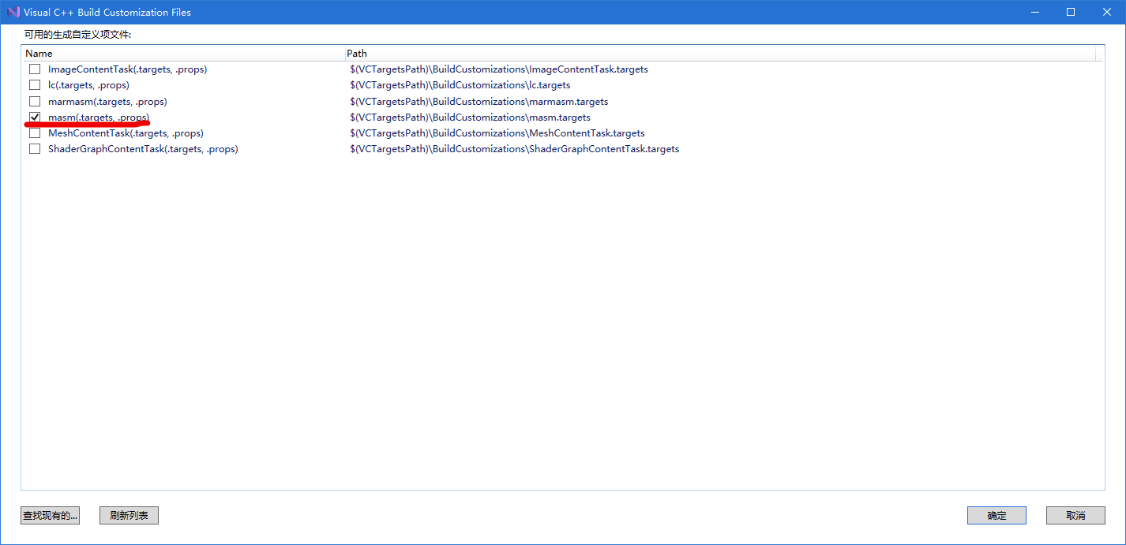Select the ImageContentTask(.targets, .props) row name
1126x545 pixels.
(127, 69)
